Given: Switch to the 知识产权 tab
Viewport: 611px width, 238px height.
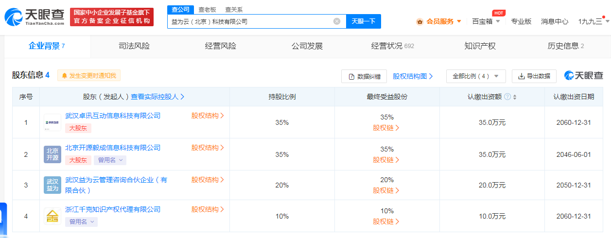Looking at the screenshot, I should [480, 46].
